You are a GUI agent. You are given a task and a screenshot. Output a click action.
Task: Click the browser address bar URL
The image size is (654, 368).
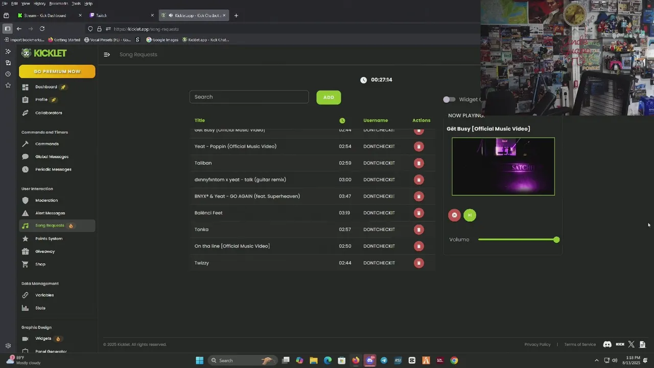tap(146, 29)
